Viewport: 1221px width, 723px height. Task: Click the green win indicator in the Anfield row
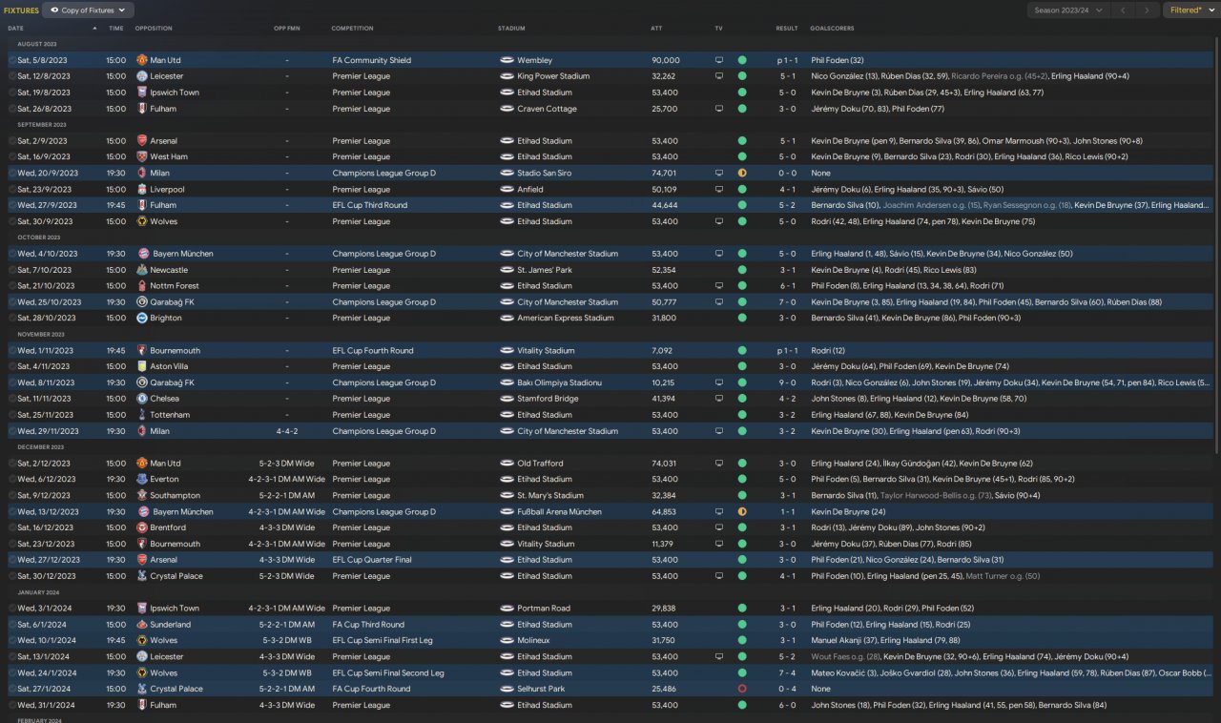[742, 190]
